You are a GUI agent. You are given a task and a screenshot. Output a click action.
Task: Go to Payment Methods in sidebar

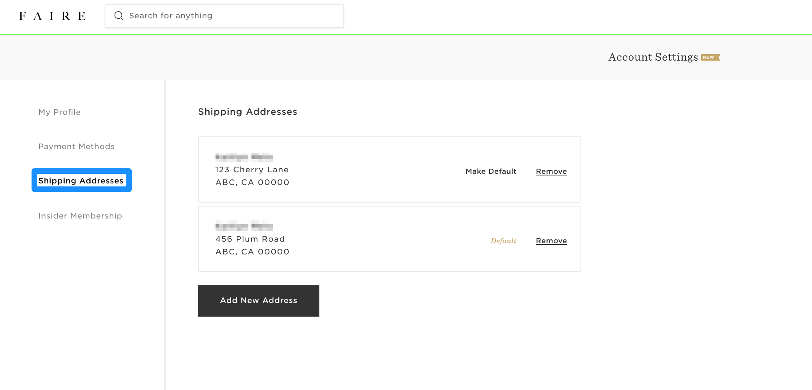[76, 146]
